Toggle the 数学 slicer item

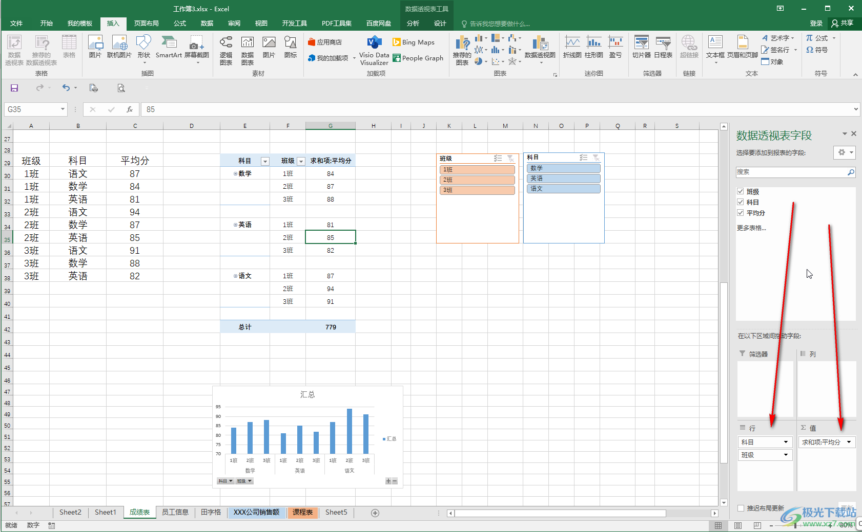(564, 168)
